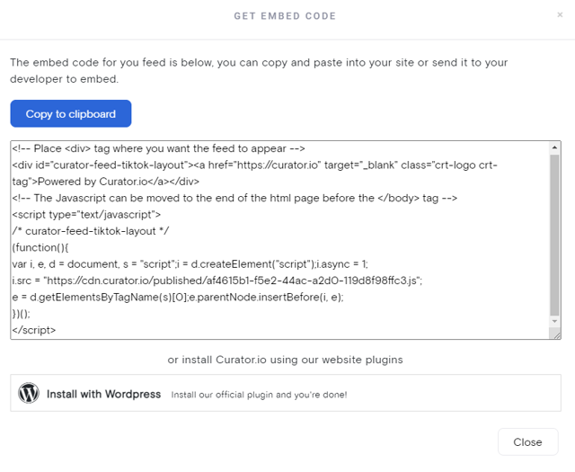
Task: Click the 'var i, e, d = document' line
Action: tap(190, 264)
